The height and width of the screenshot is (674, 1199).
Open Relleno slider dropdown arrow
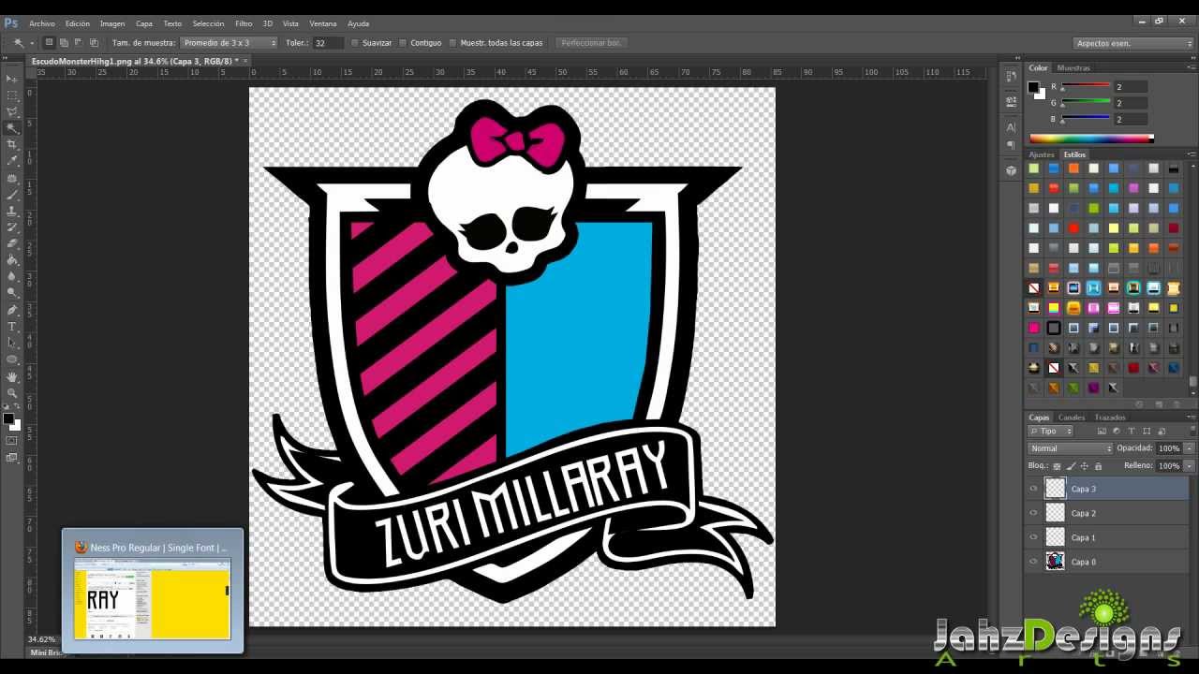(x=1189, y=466)
